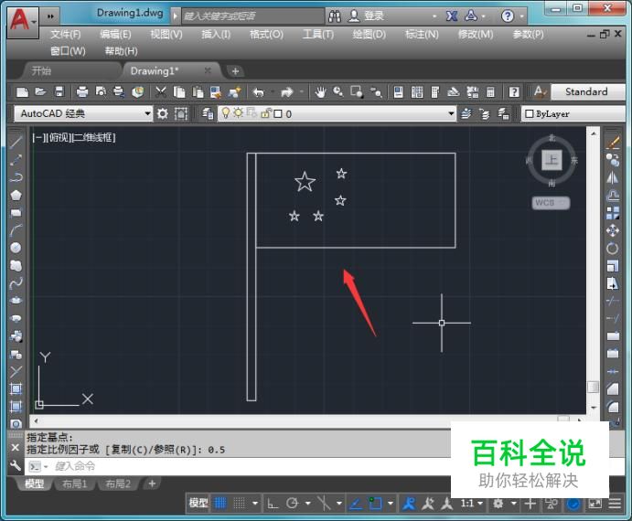Toggle layer freeze sun icon
This screenshot has width=632, height=521.
pyautogui.click(x=238, y=113)
